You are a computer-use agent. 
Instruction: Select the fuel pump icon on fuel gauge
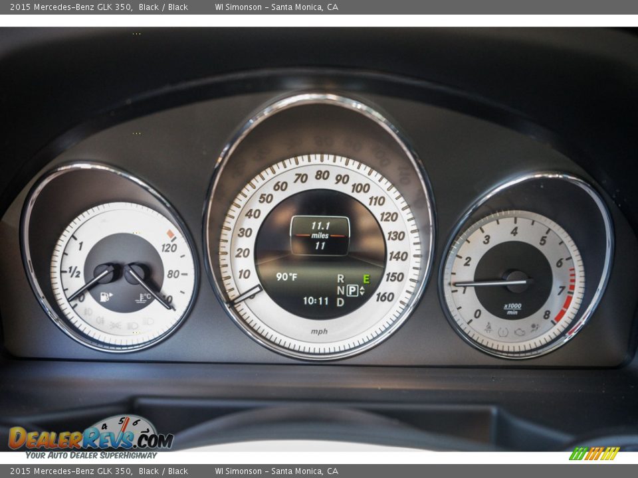[x=106, y=296]
